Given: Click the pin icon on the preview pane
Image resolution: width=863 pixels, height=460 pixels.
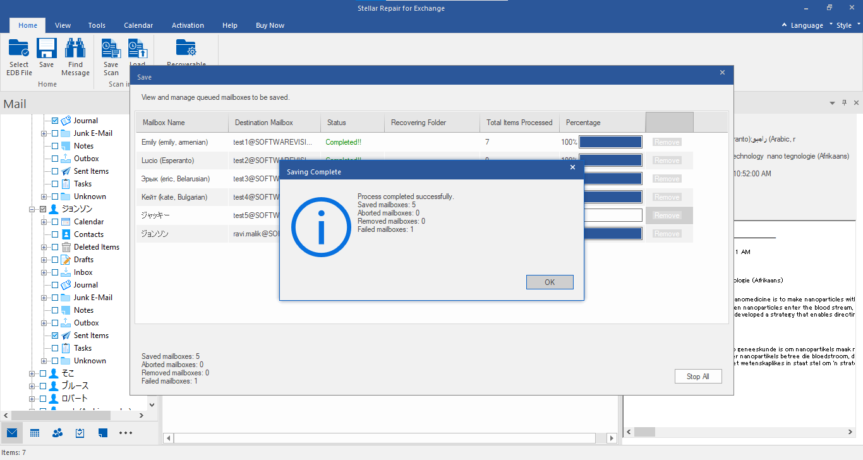Looking at the screenshot, I should tap(844, 102).
